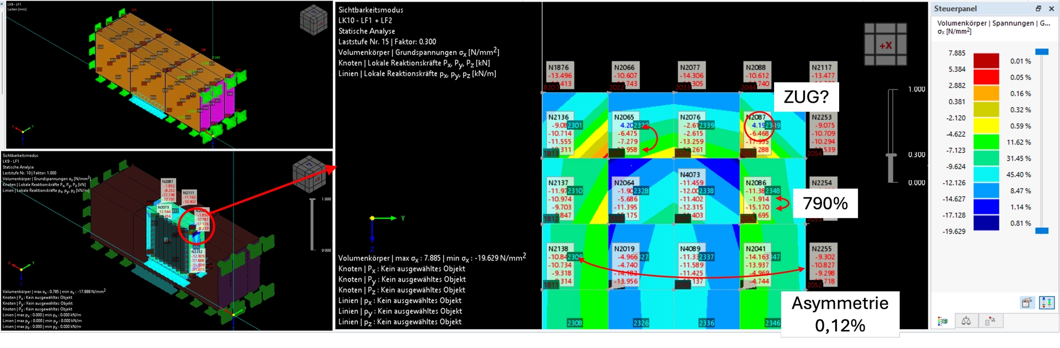Click solid number label 2346
Image resolution: width=1060 pixels, height=348 pixels.
(x=772, y=323)
